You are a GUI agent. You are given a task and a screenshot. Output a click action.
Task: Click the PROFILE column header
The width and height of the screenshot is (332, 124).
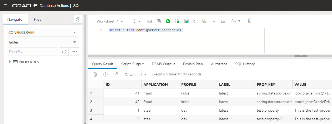[x=198, y=85]
